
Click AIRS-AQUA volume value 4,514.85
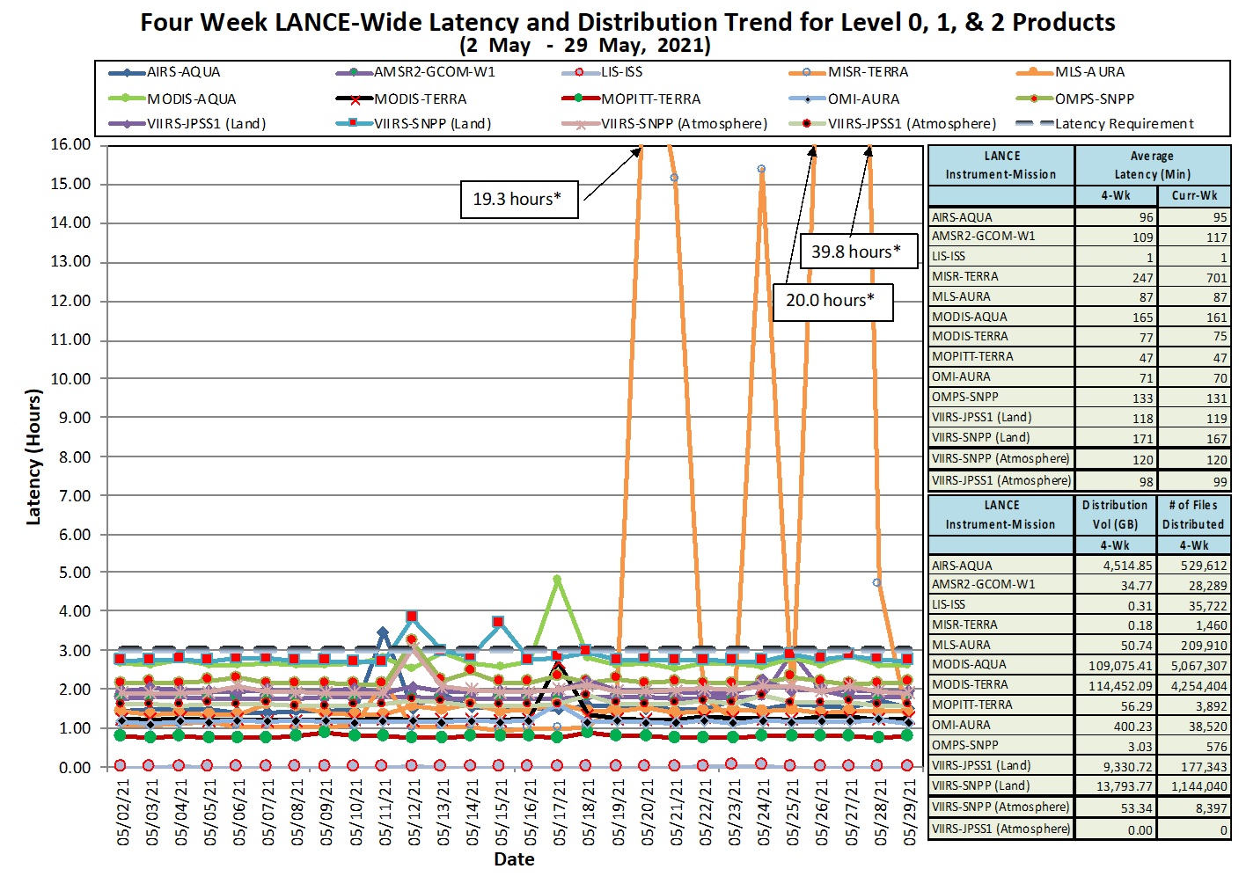point(1127,566)
